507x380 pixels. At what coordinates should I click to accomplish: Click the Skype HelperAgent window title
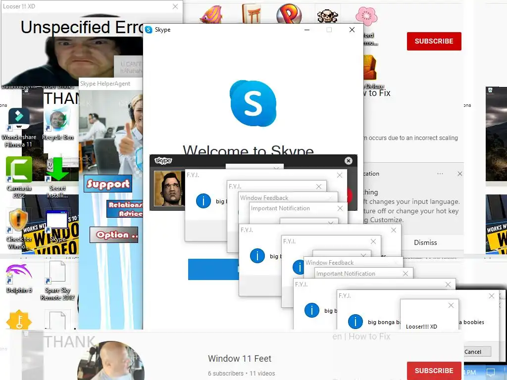tap(105, 83)
